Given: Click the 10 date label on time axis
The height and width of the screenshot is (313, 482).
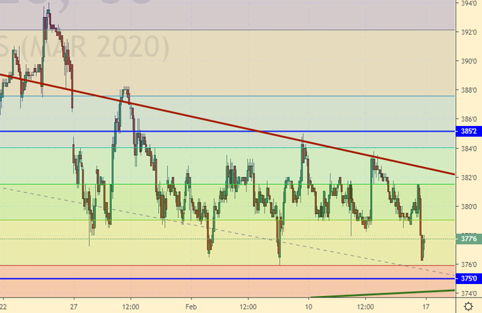Looking at the screenshot, I should [x=308, y=306].
